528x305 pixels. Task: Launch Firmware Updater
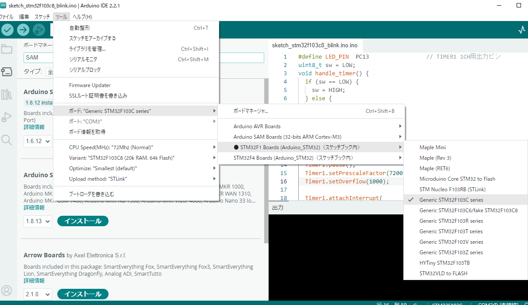click(x=136, y=85)
